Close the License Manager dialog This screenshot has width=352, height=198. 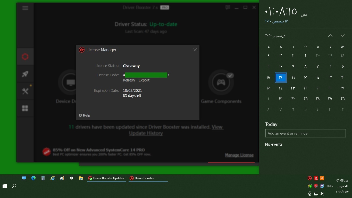point(195,50)
